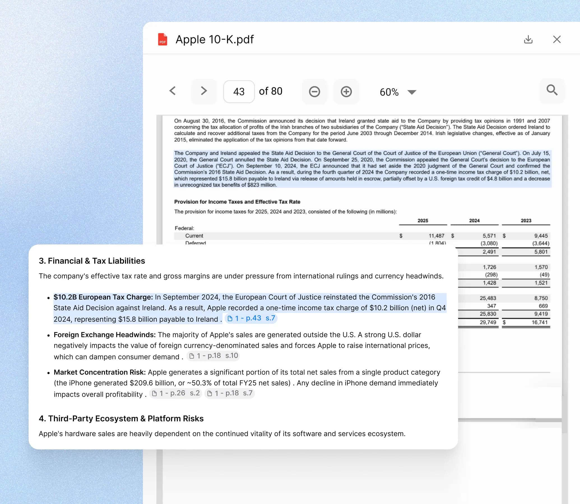Zoom out on the document
The image size is (580, 504).
point(315,92)
